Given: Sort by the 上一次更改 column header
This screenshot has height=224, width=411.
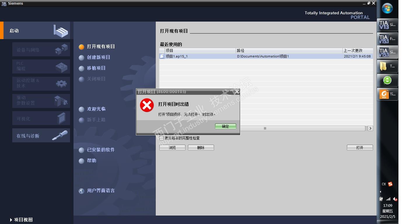Looking at the screenshot, I should (x=358, y=50).
